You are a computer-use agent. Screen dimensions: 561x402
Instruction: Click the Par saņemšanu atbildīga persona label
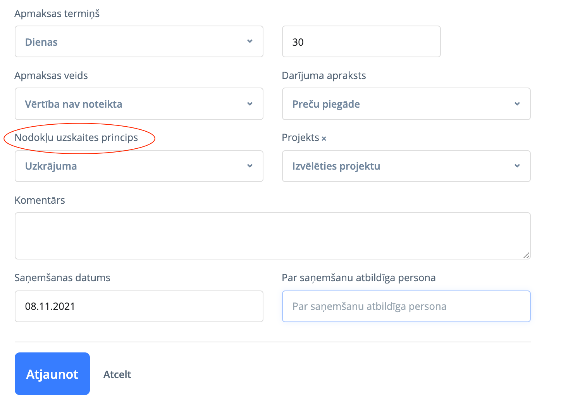click(359, 278)
